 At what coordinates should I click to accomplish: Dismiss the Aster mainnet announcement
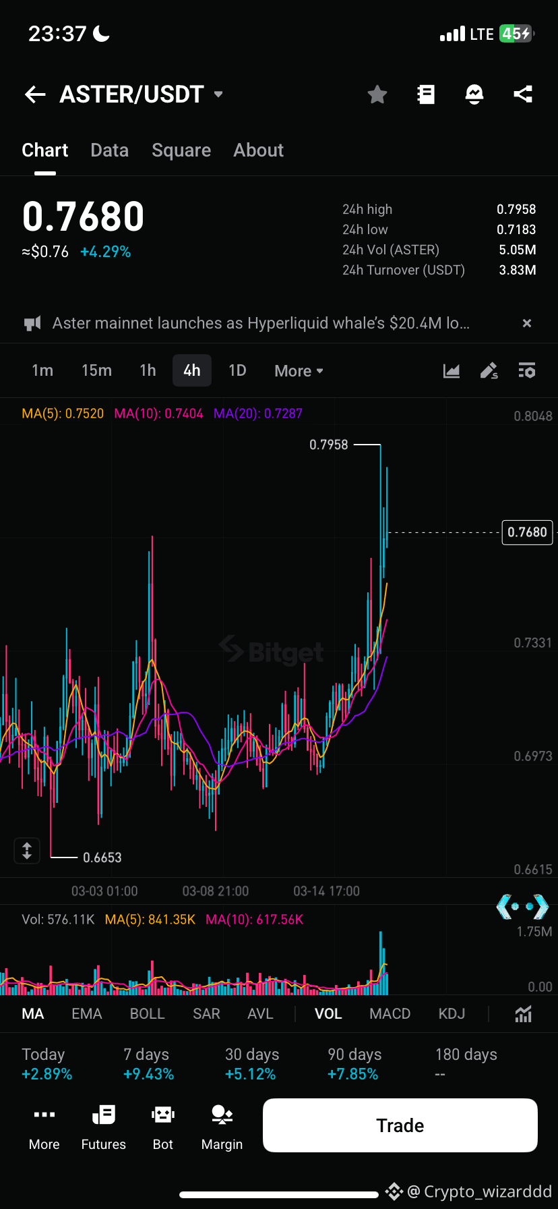coord(527,323)
